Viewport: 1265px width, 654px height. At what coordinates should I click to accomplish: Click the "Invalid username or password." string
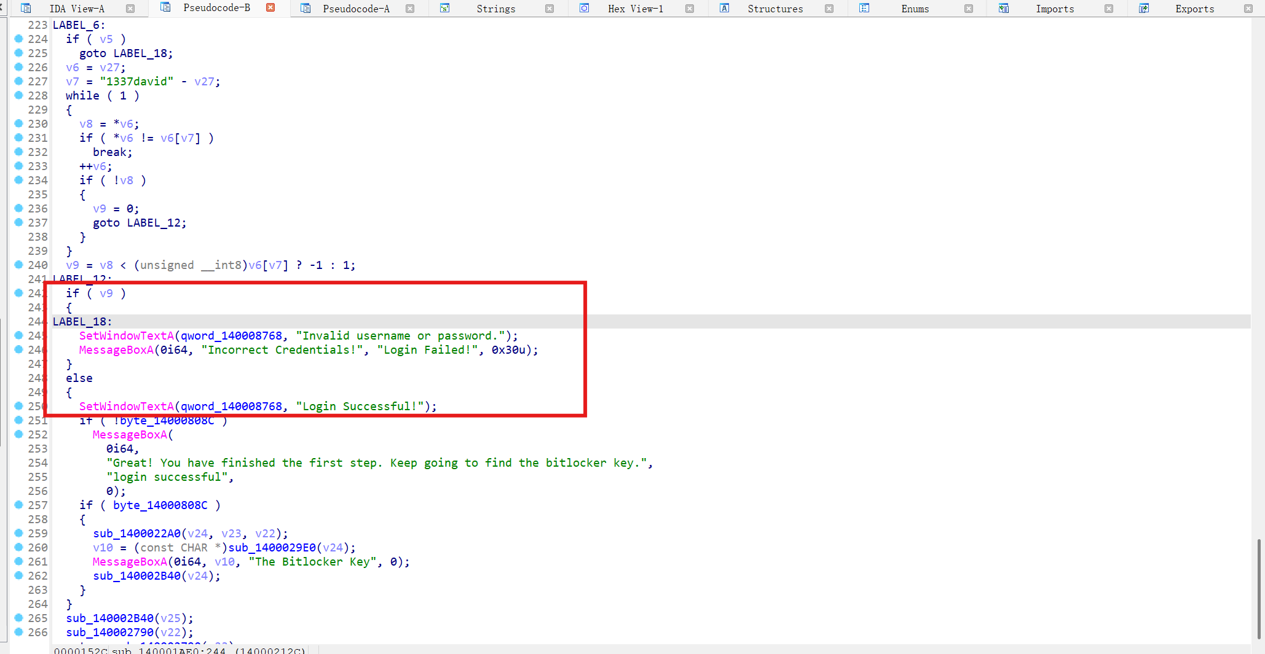coord(400,336)
